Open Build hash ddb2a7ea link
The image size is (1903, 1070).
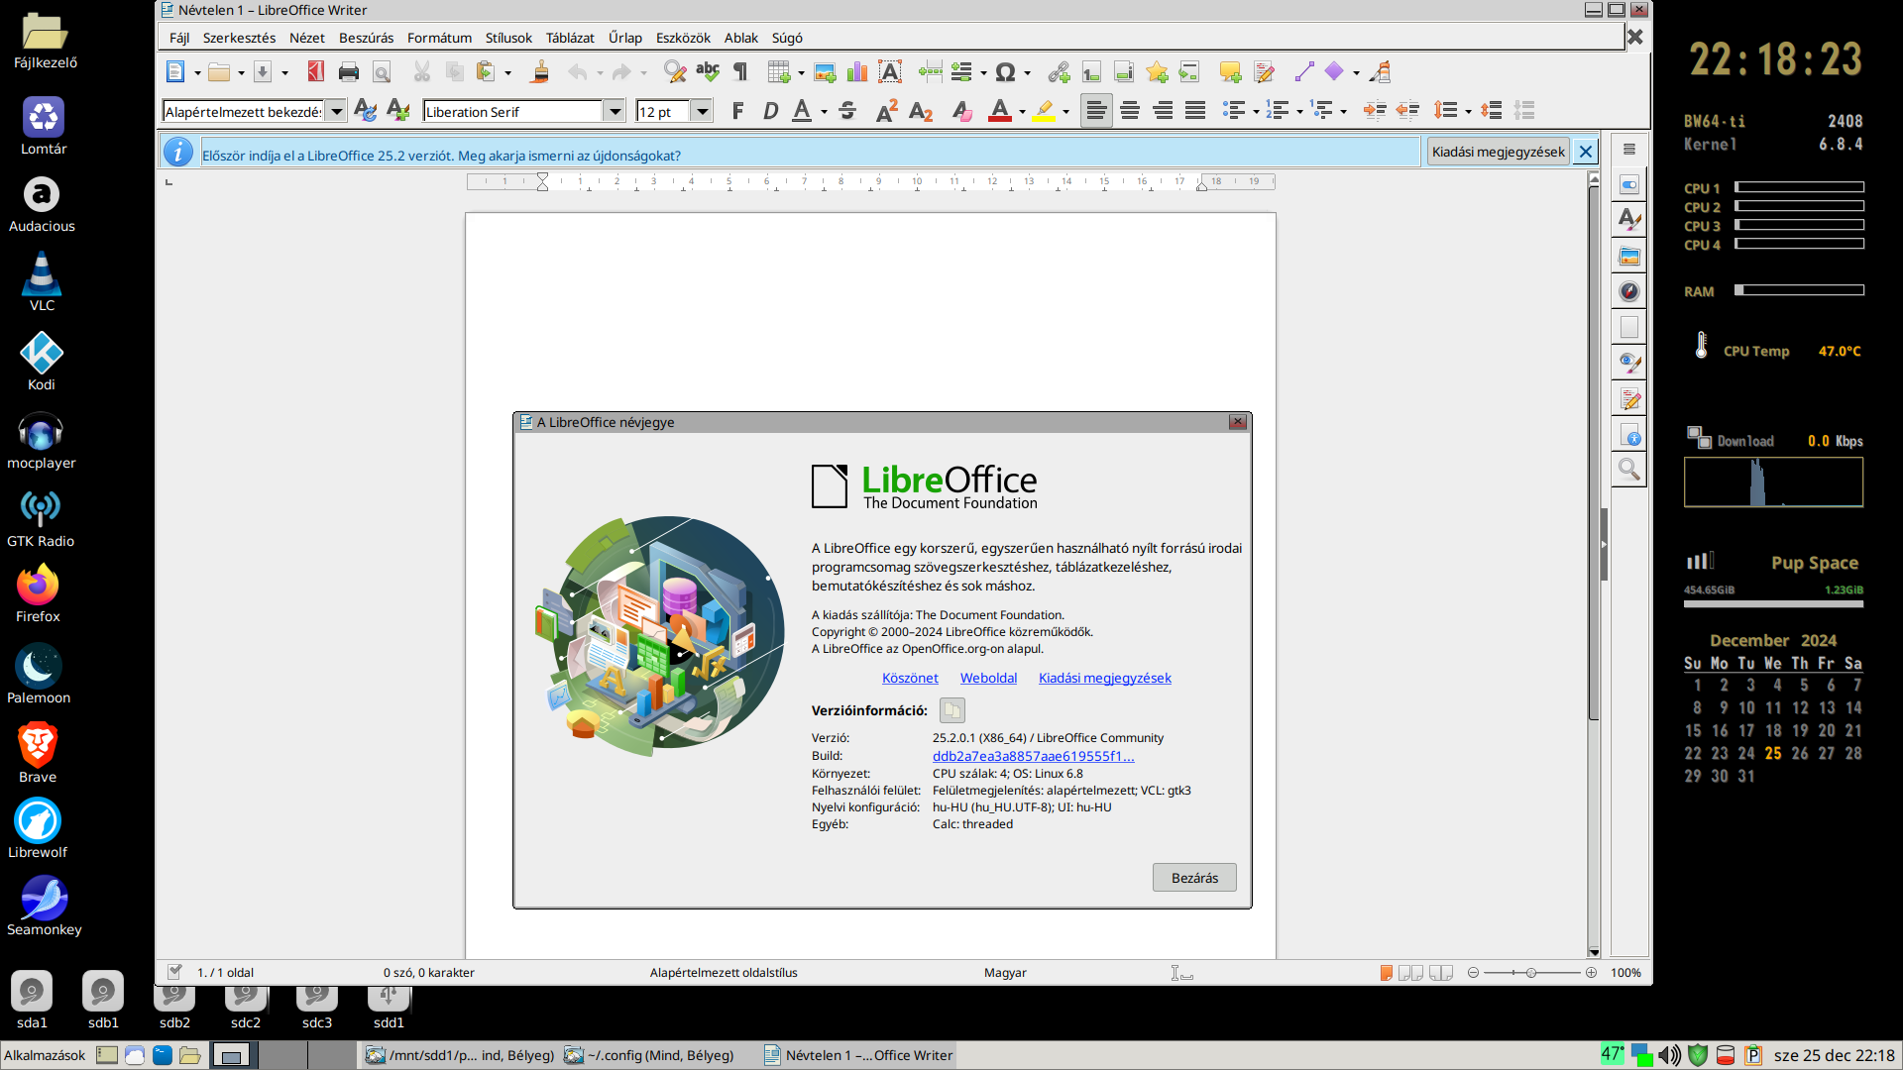(x=1033, y=756)
